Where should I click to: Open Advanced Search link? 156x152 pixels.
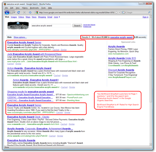89,25
